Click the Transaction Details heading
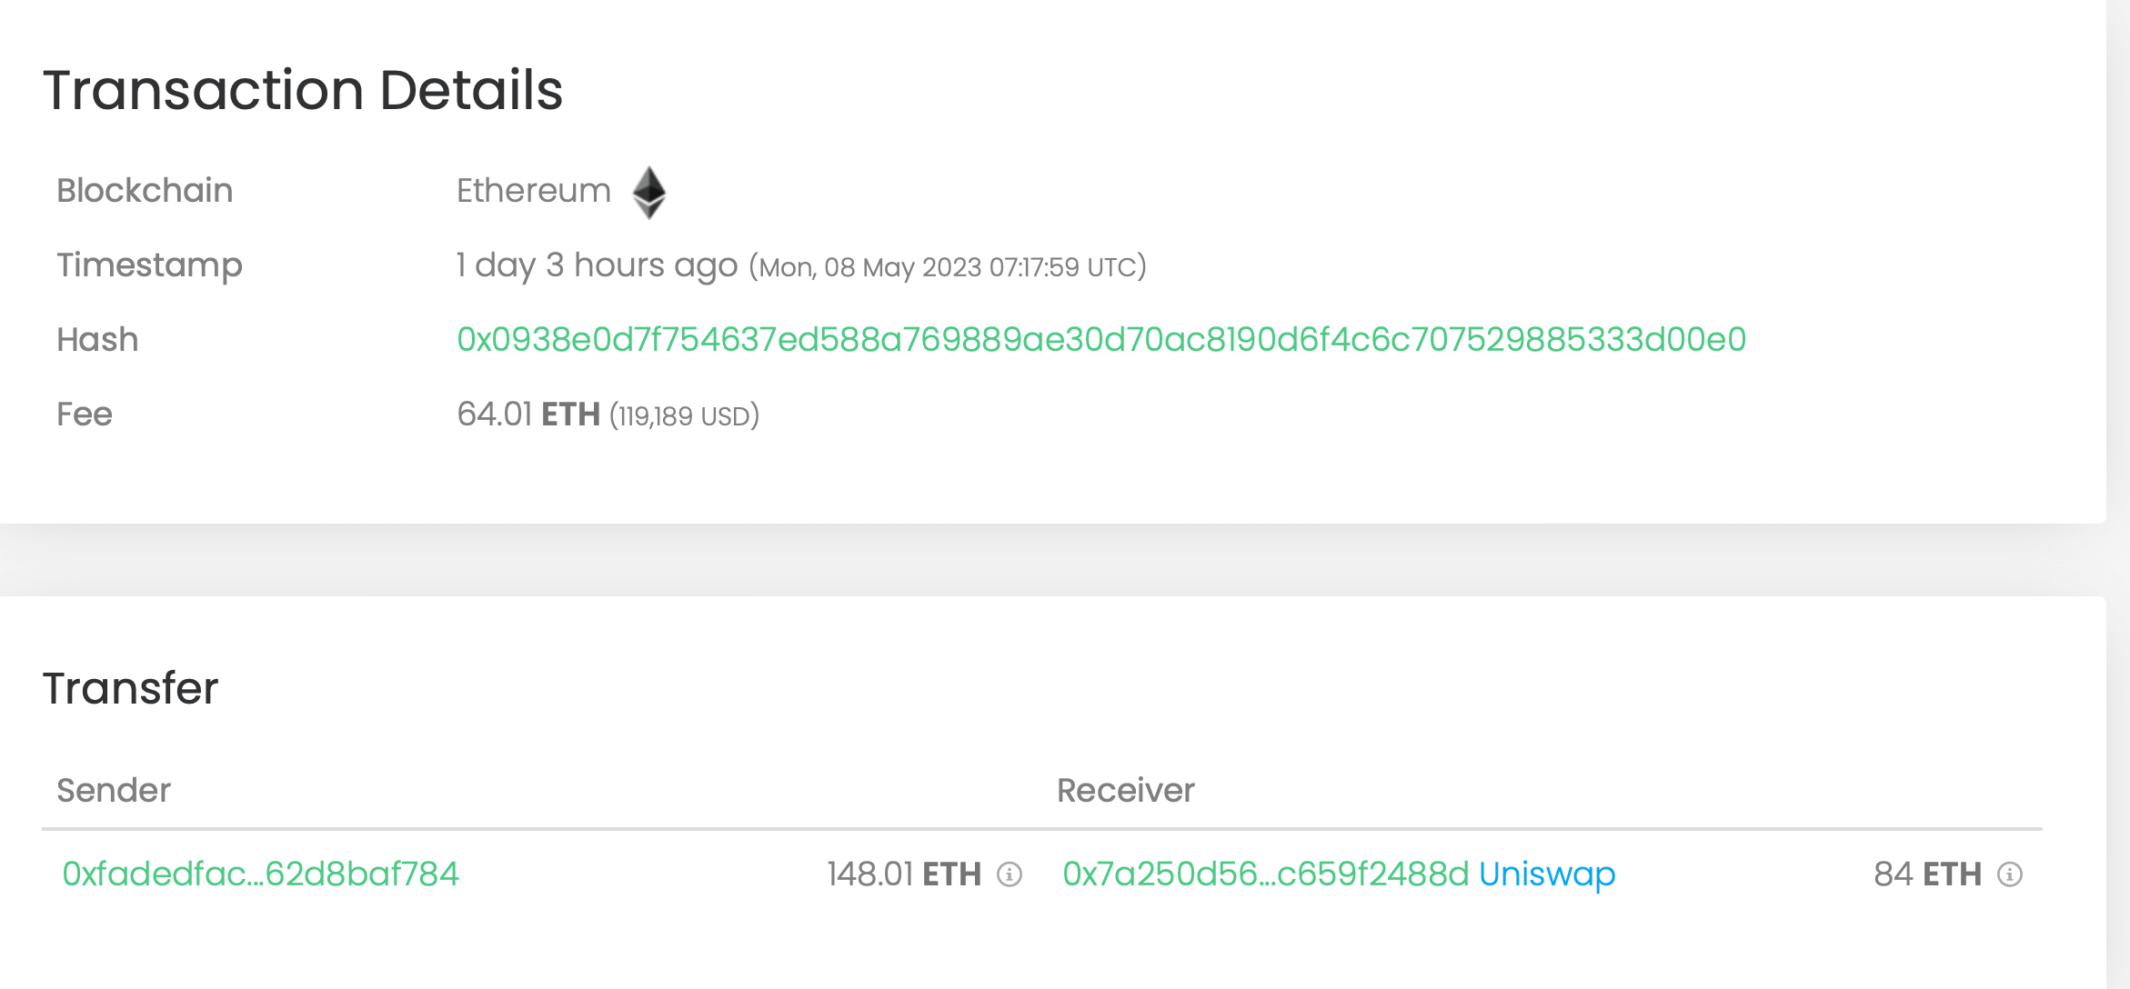 click(x=303, y=91)
